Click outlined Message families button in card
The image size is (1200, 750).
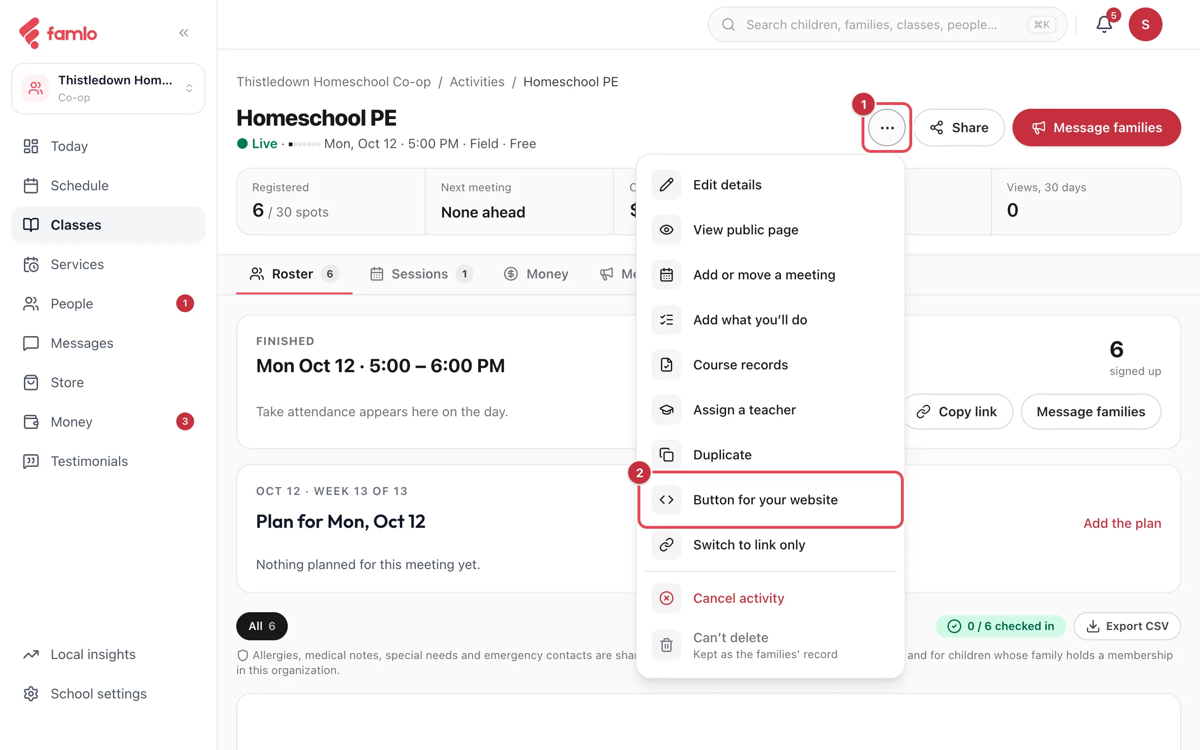[x=1090, y=412]
